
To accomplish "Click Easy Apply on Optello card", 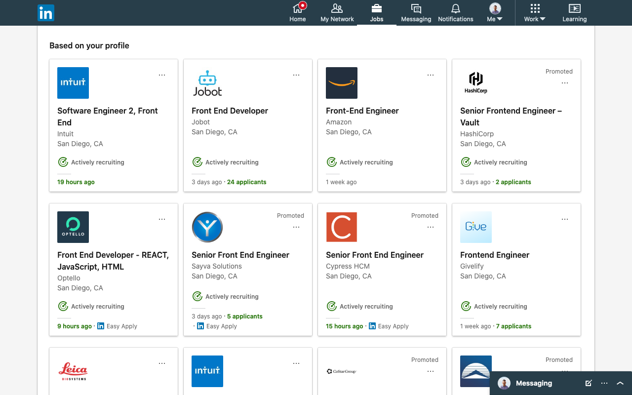I will (x=117, y=326).
